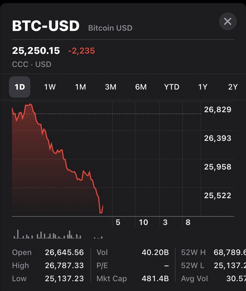Select the 1D time range
This screenshot has height=291, width=246.
tap(20, 87)
